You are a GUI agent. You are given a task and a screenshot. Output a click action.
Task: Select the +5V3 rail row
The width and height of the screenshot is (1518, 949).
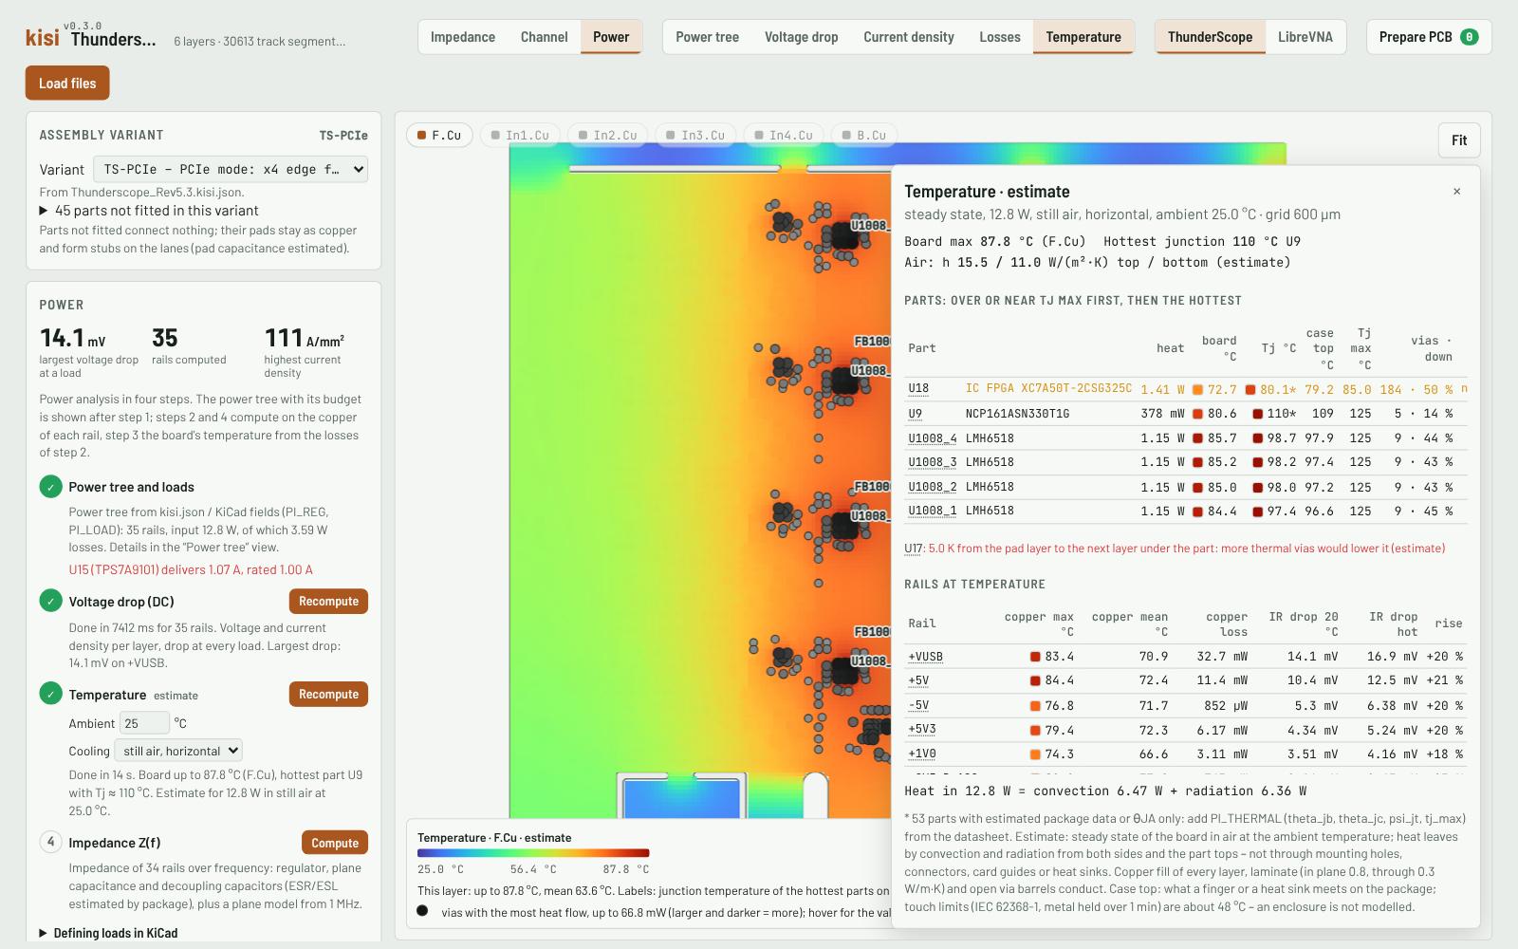pyautogui.click(x=1186, y=730)
